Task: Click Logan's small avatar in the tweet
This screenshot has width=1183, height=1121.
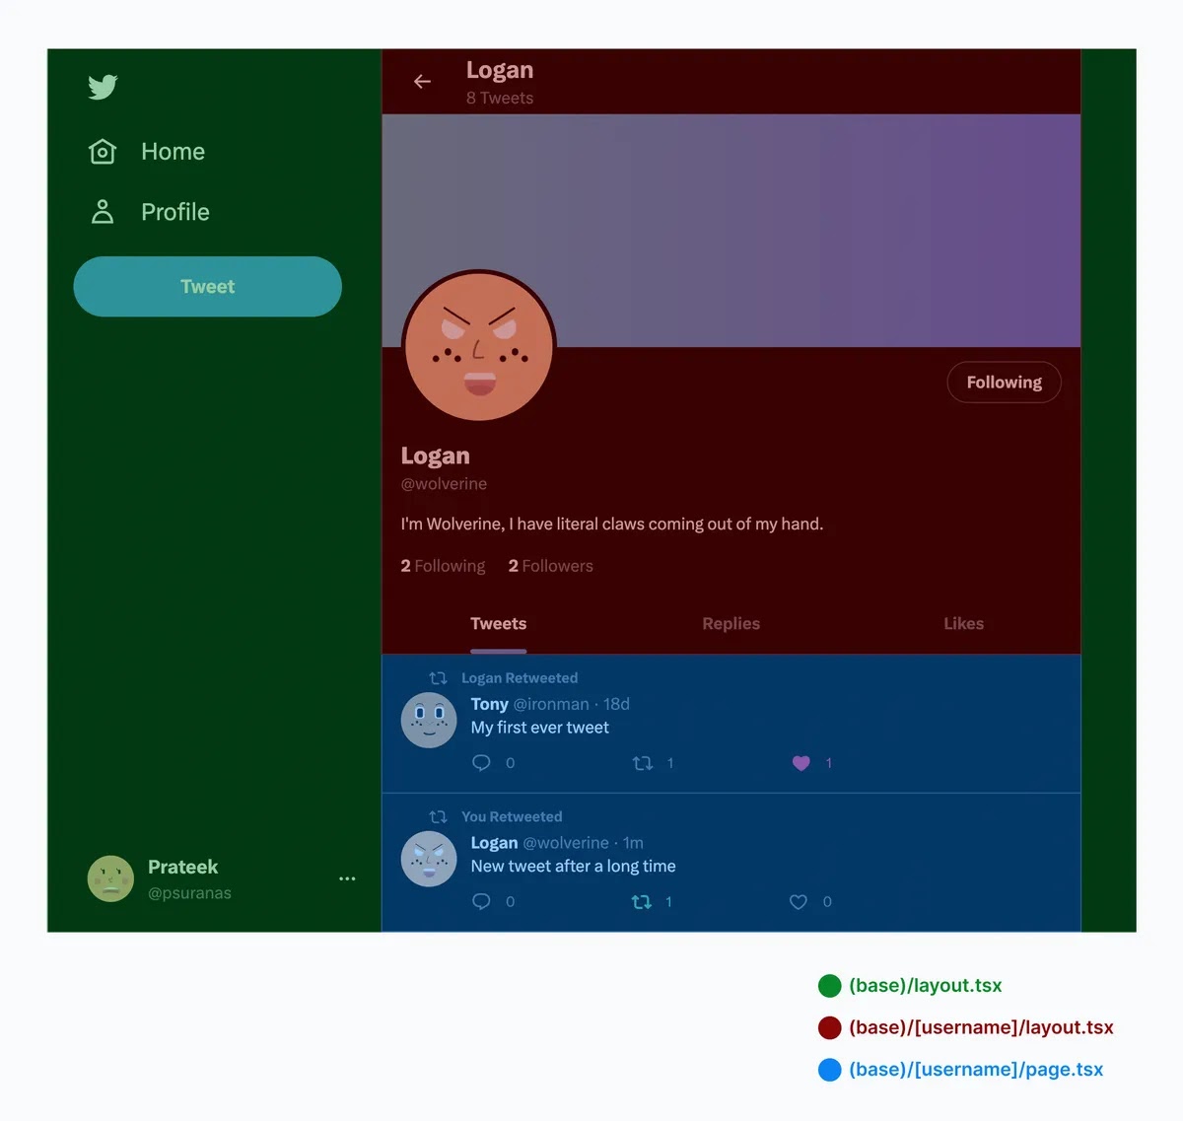Action: pos(429,859)
